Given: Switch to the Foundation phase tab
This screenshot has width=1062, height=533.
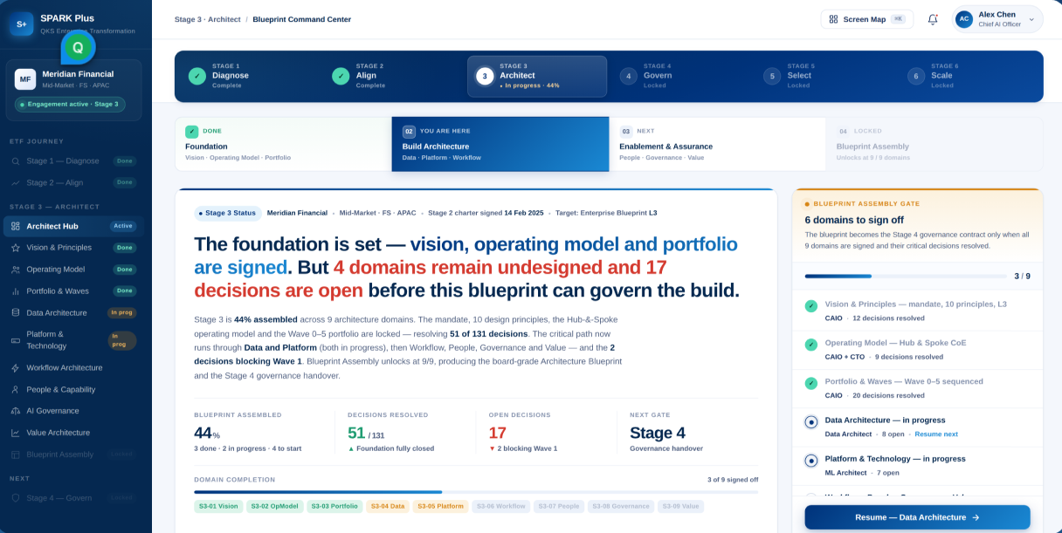Looking at the screenshot, I should (x=283, y=144).
